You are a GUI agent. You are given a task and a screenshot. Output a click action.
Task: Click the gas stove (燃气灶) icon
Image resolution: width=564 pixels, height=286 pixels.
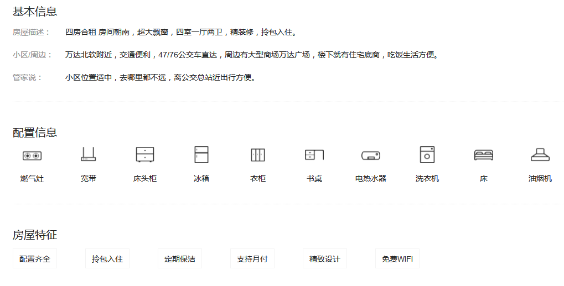(x=32, y=156)
